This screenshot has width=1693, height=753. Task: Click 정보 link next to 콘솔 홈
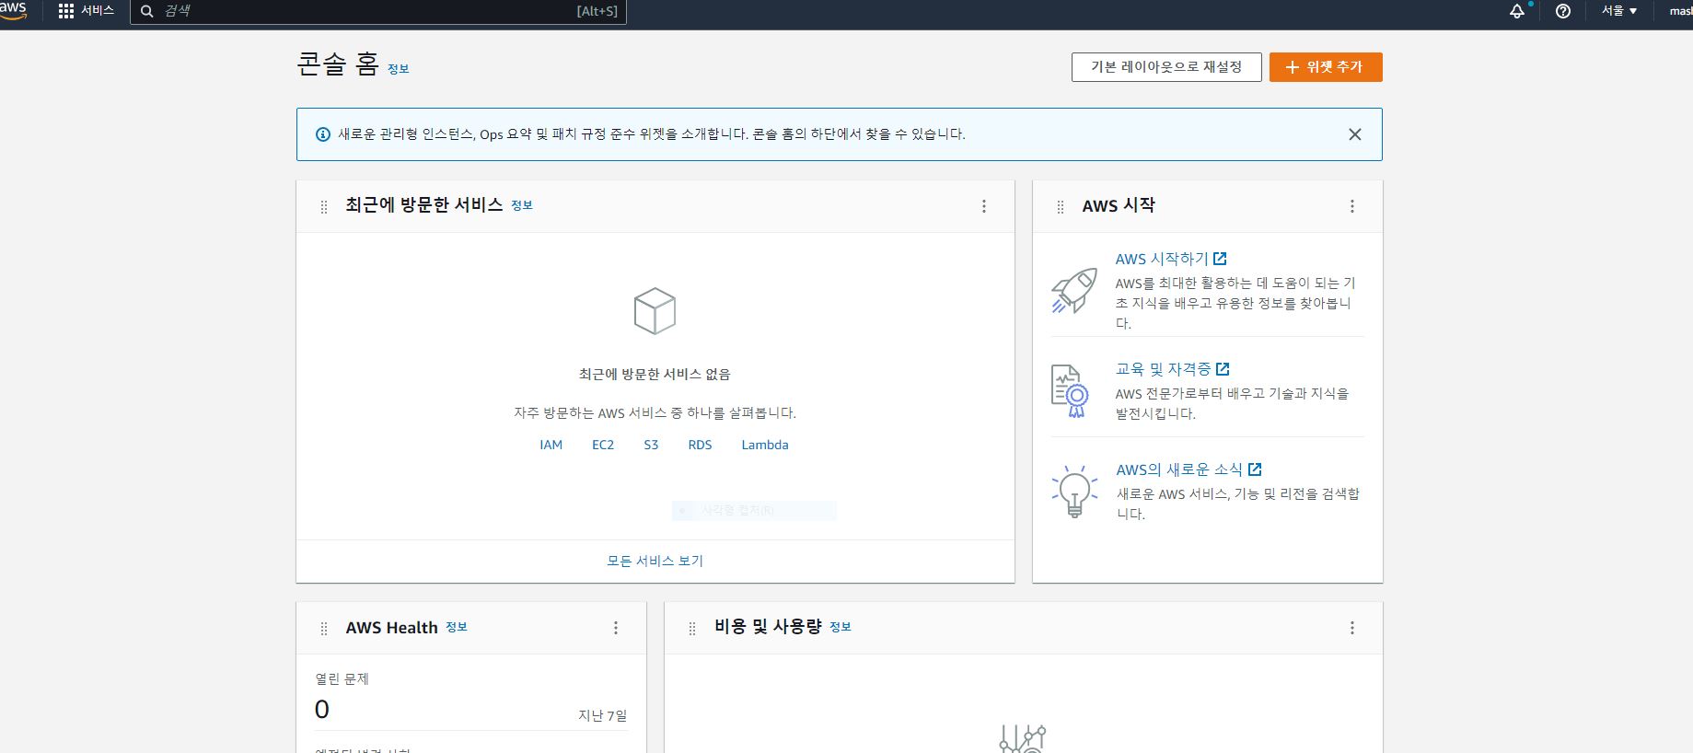[x=399, y=69]
